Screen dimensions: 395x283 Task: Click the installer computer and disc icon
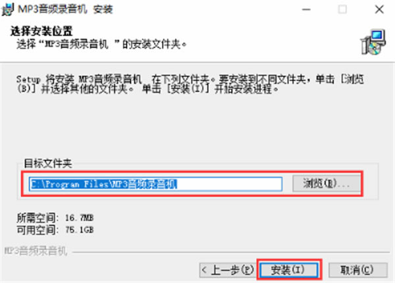point(373,42)
